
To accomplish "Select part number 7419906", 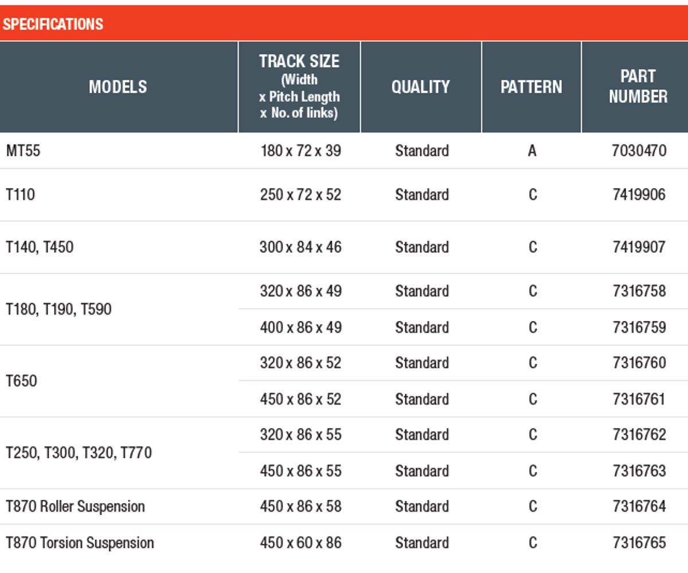I will [x=639, y=195].
